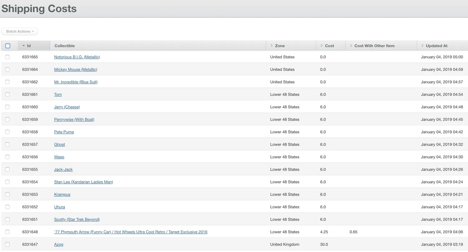The image size is (468, 252).
Task: Open the Batch Actions dropdown
Action: pyautogui.click(x=20, y=31)
